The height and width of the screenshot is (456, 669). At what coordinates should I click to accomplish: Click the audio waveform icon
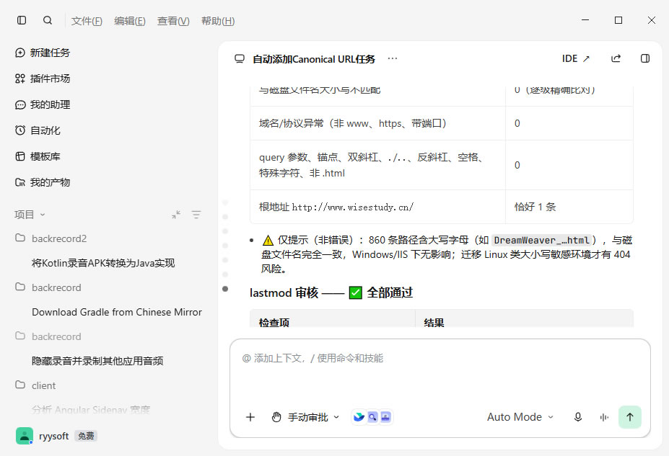[x=604, y=417]
